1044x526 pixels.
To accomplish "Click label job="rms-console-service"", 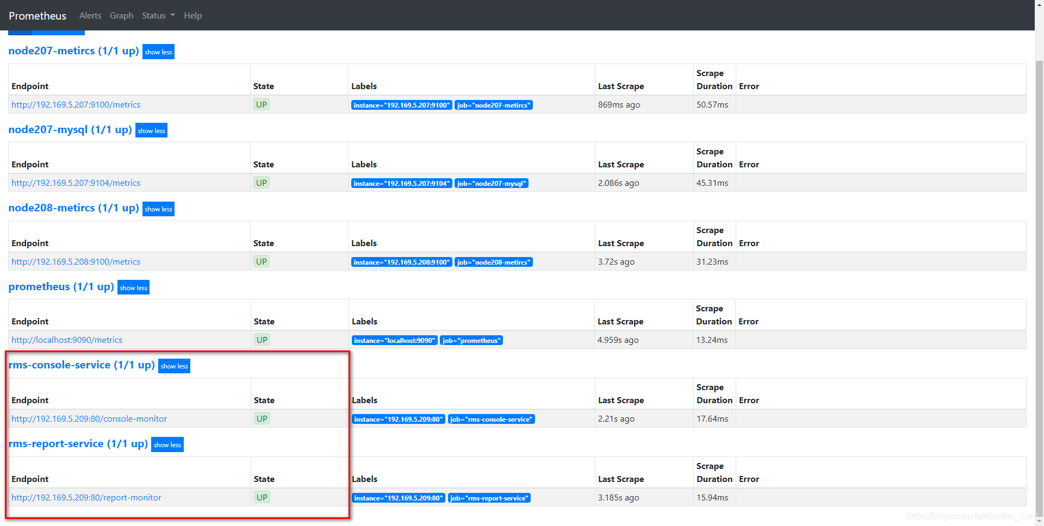I will point(492,419).
